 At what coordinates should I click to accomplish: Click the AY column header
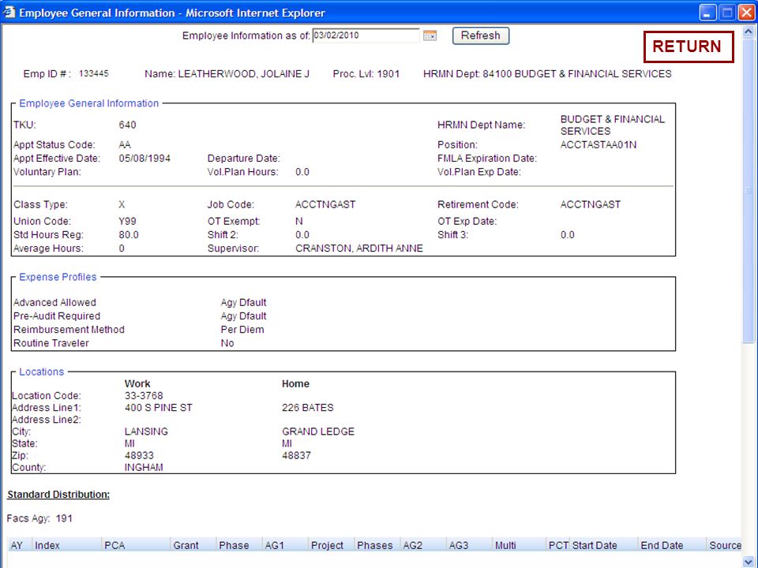(x=19, y=545)
